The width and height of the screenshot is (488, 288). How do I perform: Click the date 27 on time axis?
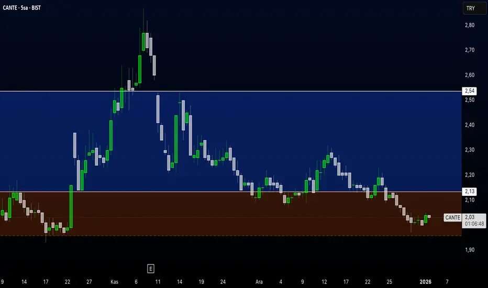pos(89,282)
